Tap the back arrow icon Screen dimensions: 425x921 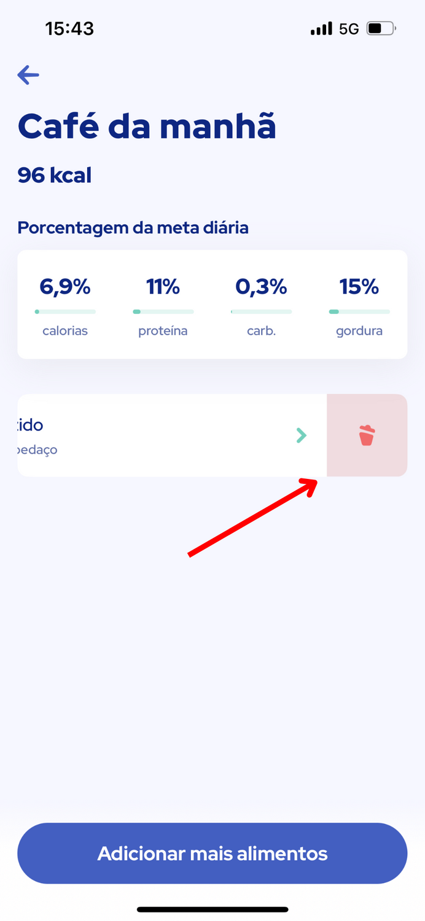point(28,76)
